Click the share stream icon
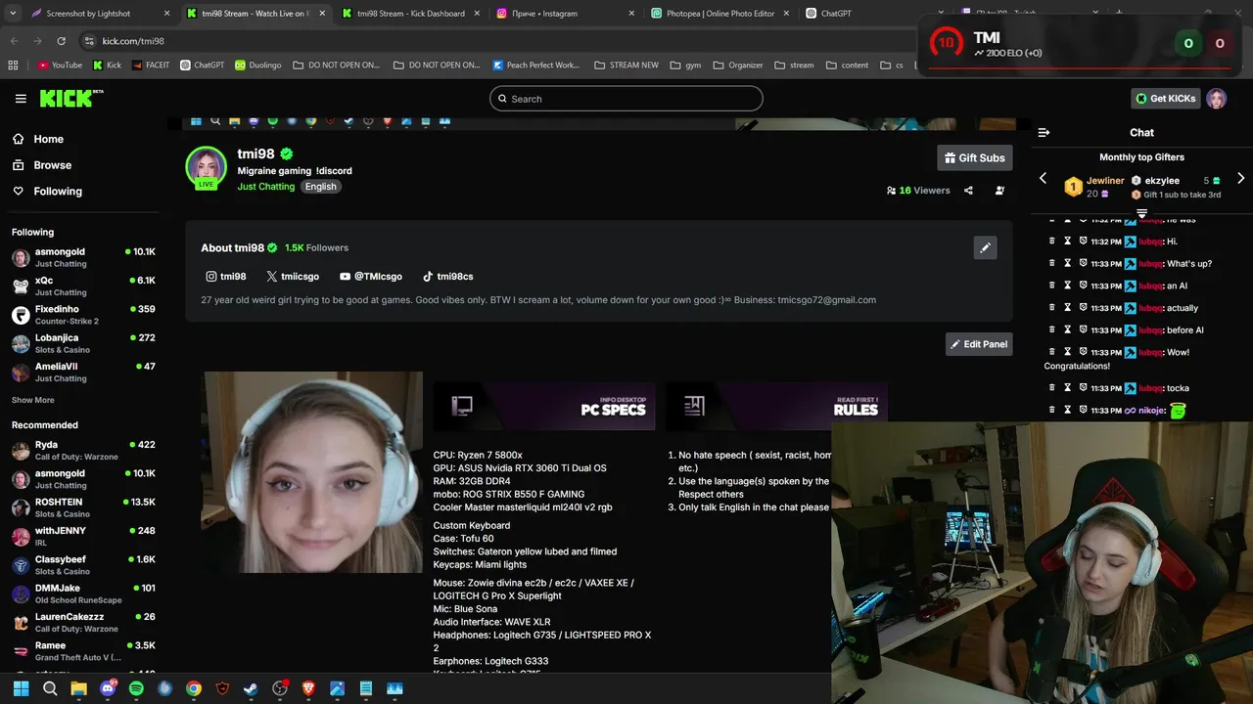Viewport: 1253px width, 704px height. tap(968, 191)
